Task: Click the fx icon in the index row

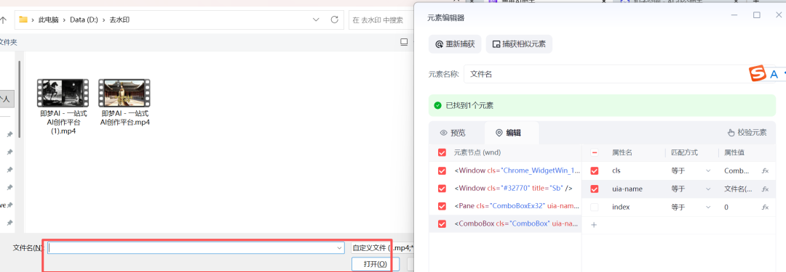Action: point(765,207)
